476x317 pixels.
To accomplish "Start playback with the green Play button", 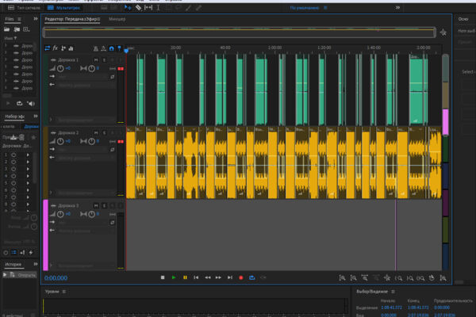I will pyautogui.click(x=174, y=277).
